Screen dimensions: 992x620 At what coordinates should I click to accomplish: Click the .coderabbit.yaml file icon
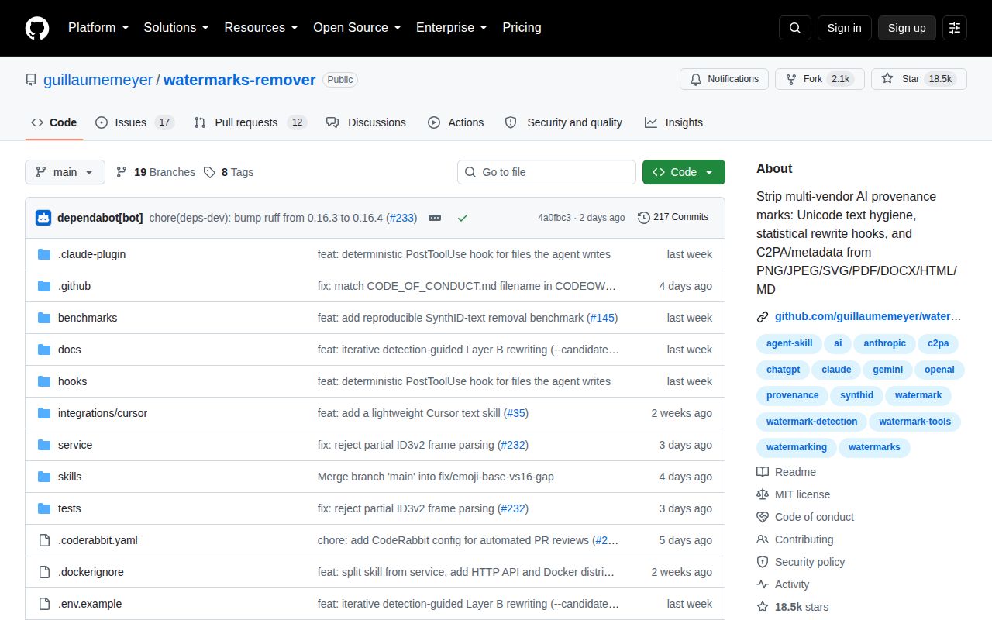tap(44, 540)
